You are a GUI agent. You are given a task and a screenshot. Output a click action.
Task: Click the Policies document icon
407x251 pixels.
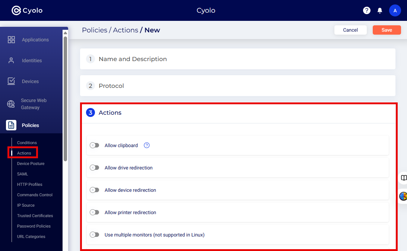[x=11, y=125]
